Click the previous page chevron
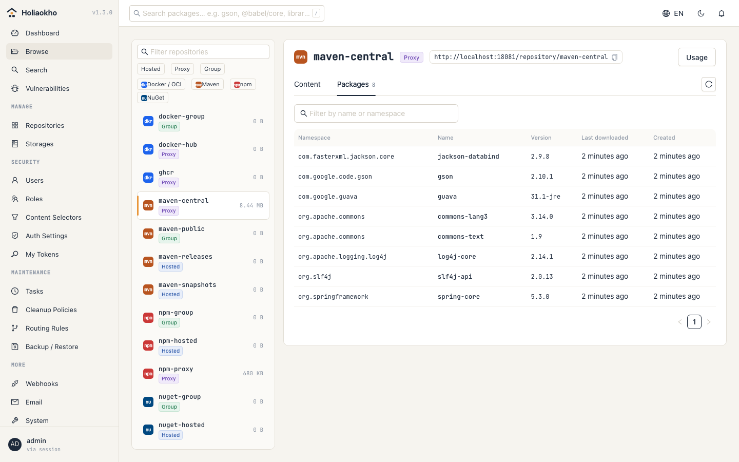Screen dimensions: 739x462 pyautogui.click(x=680, y=322)
